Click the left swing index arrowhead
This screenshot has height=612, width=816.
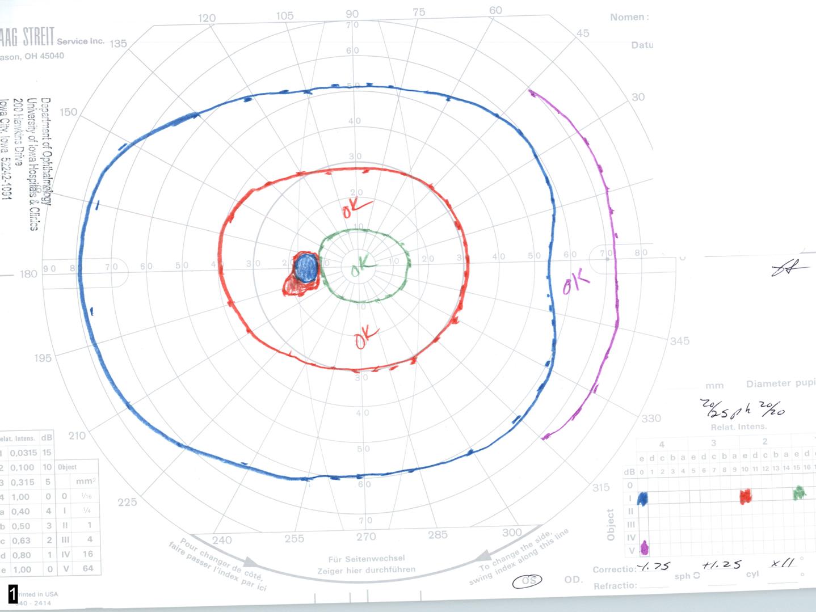click(250, 561)
